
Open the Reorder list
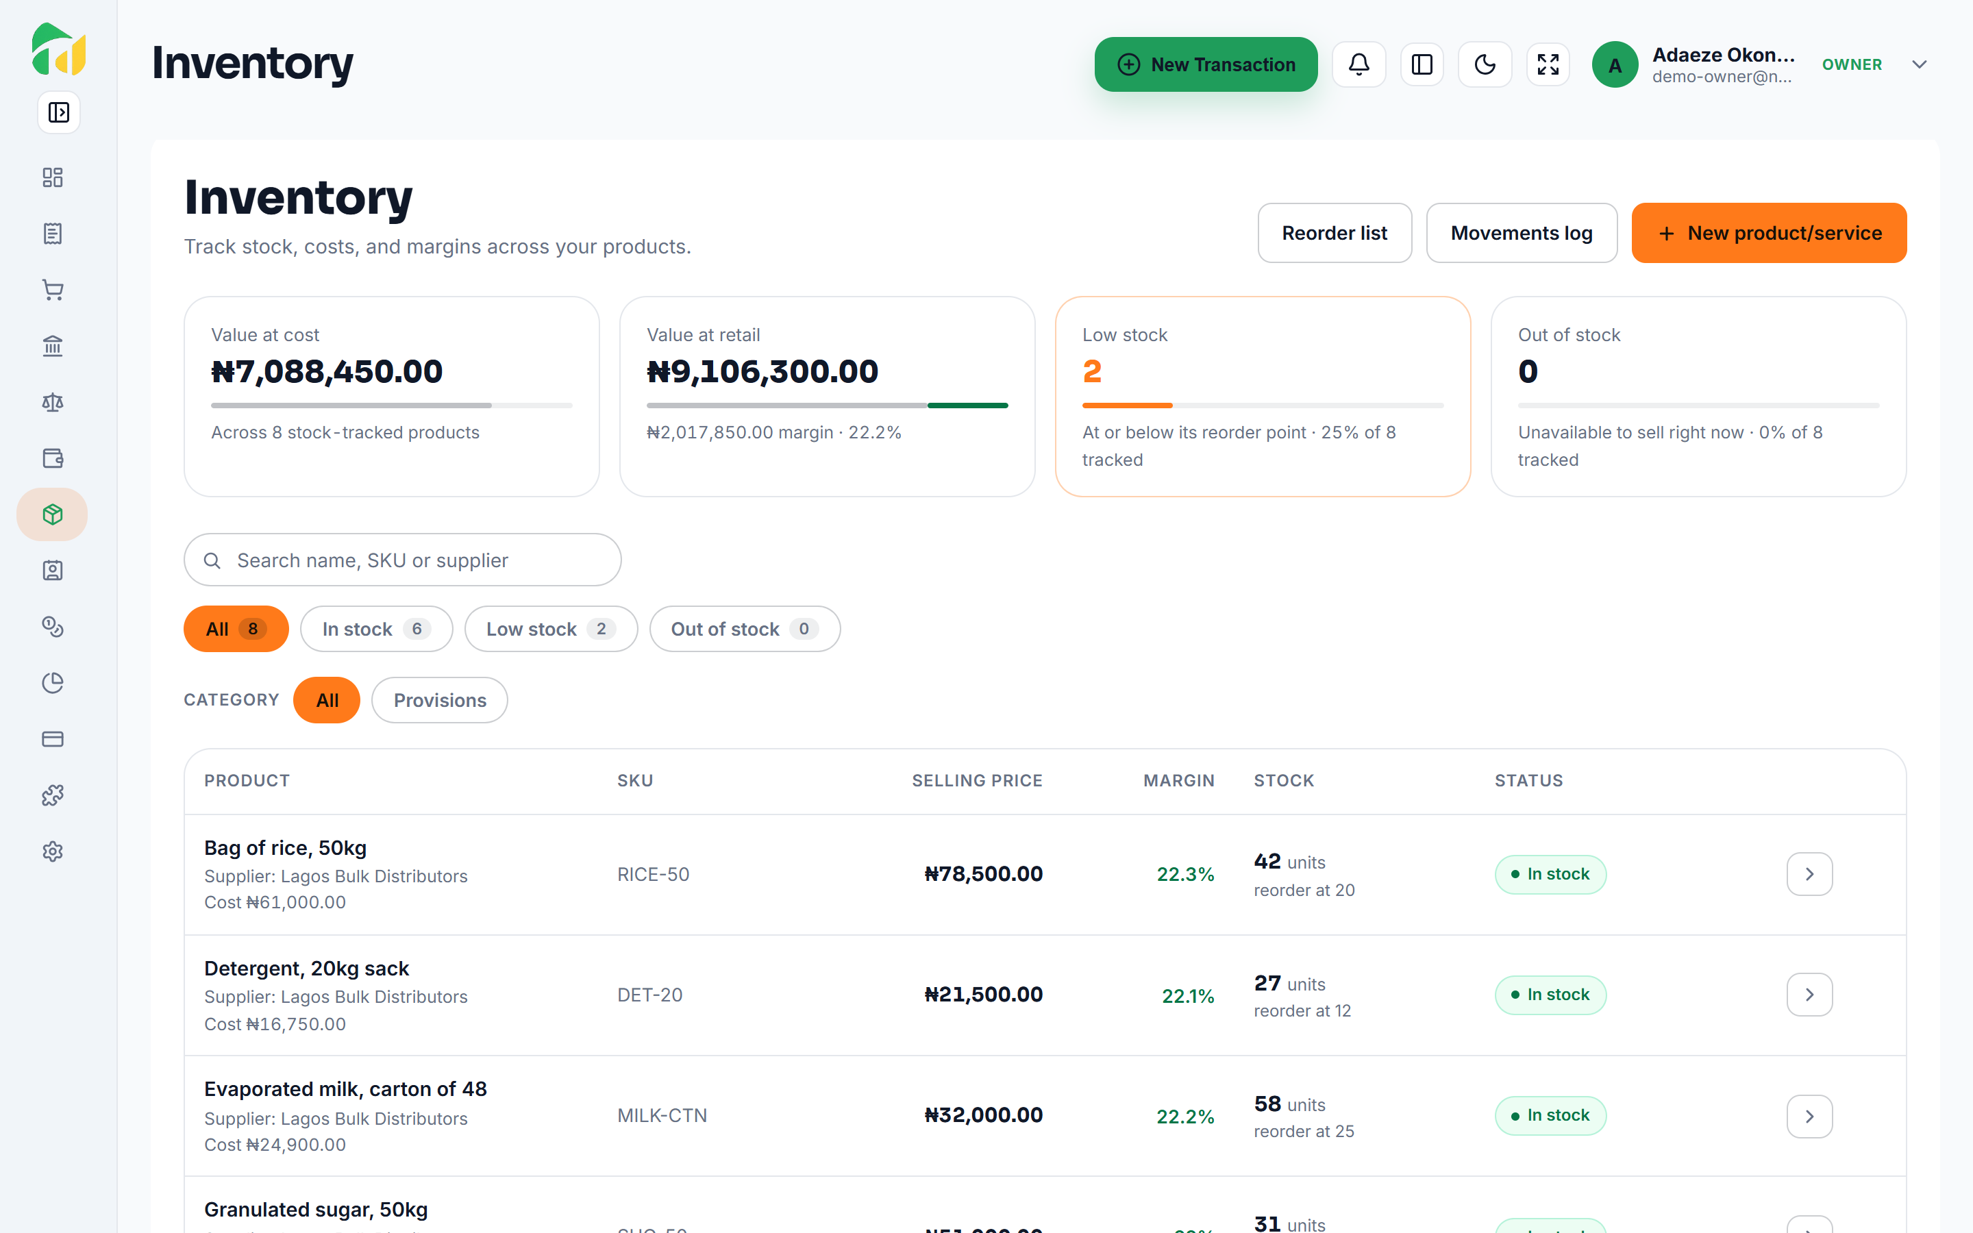(x=1335, y=233)
